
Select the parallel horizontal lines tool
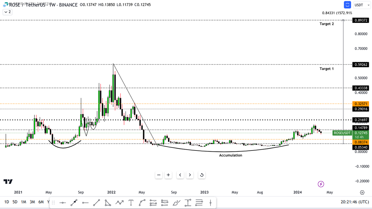point(199,203)
